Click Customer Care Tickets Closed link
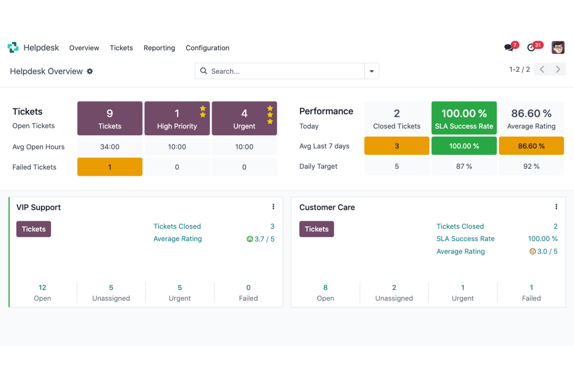574x382 pixels. click(x=460, y=226)
